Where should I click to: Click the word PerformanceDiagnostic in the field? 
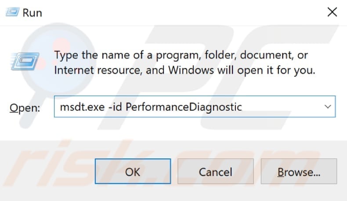184,107
